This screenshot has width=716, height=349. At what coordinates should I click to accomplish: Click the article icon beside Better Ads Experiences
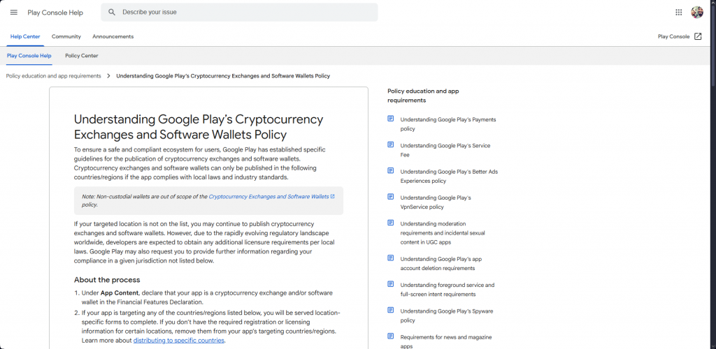(390, 170)
